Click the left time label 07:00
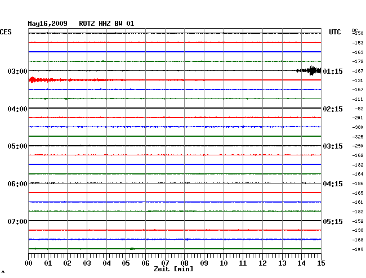 tap(17, 221)
